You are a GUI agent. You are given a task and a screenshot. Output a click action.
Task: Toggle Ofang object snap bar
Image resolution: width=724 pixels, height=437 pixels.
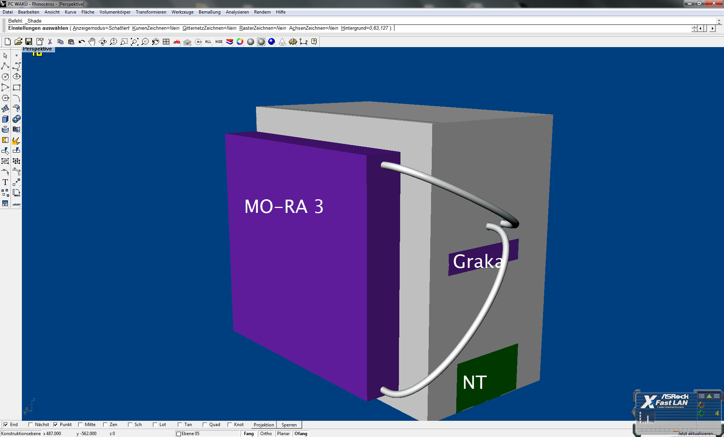tap(301, 434)
